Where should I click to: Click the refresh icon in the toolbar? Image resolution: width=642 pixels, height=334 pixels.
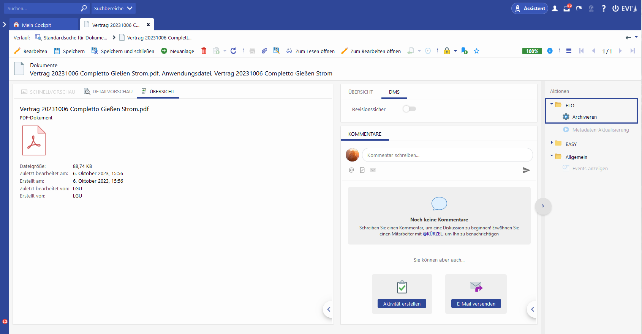point(233,51)
